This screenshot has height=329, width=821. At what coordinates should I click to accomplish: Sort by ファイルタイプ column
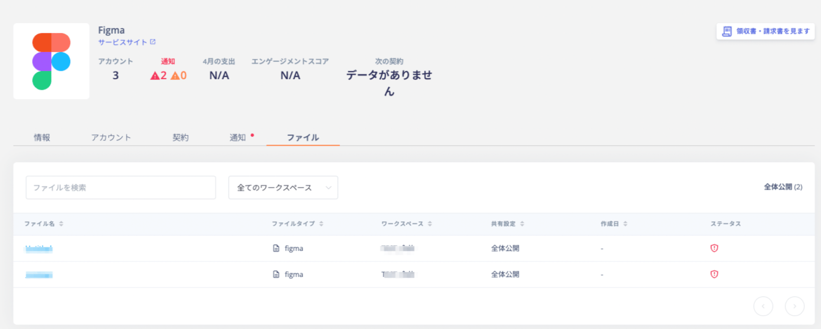click(x=298, y=224)
